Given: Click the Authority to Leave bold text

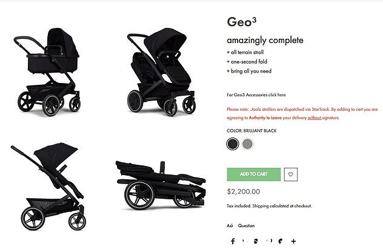Looking at the screenshot, I should [265, 118].
